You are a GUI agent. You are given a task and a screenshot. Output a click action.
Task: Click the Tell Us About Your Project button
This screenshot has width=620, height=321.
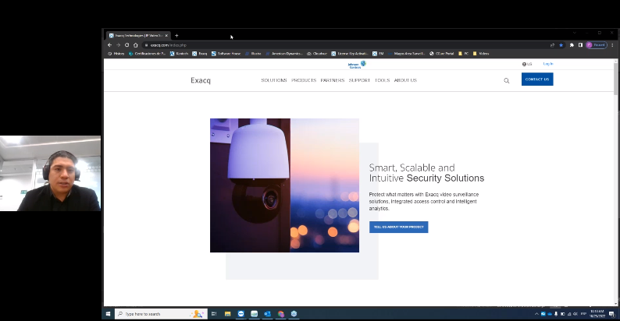click(x=398, y=227)
